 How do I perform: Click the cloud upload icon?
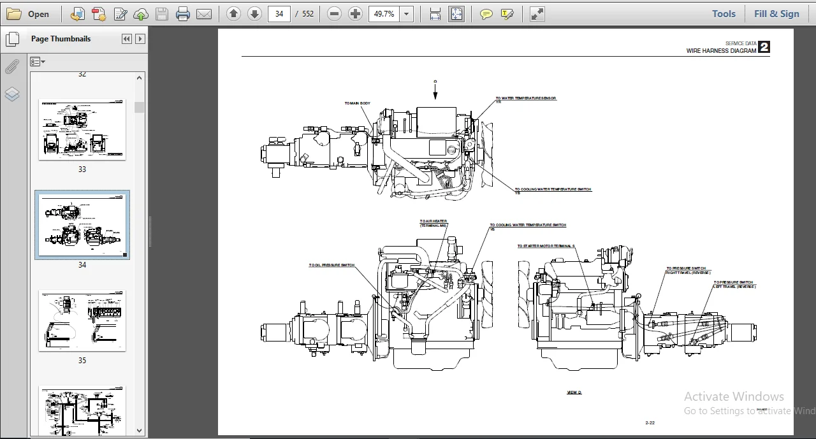[141, 13]
